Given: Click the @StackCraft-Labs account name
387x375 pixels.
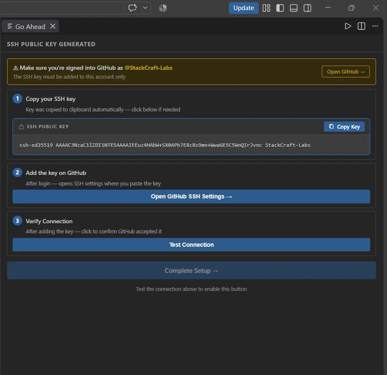Looking at the screenshot, I should point(148,68).
